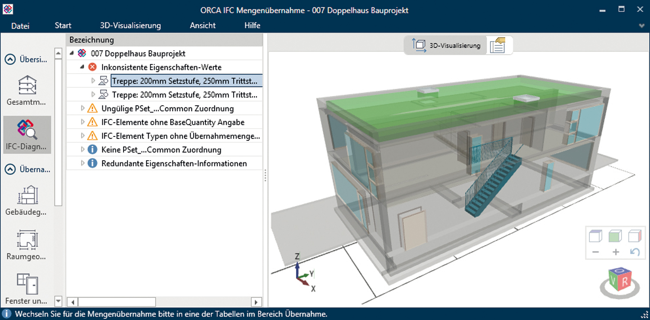Open the Raumgeometrie sidebar icon
Viewport: 650px width, 320px height.
point(27,240)
